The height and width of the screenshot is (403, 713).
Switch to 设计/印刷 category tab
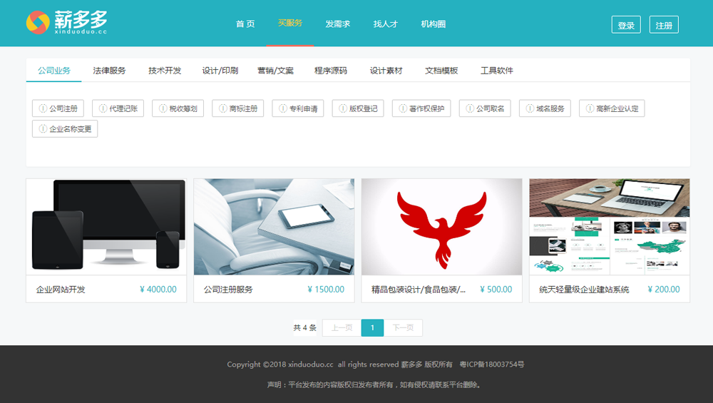point(220,71)
